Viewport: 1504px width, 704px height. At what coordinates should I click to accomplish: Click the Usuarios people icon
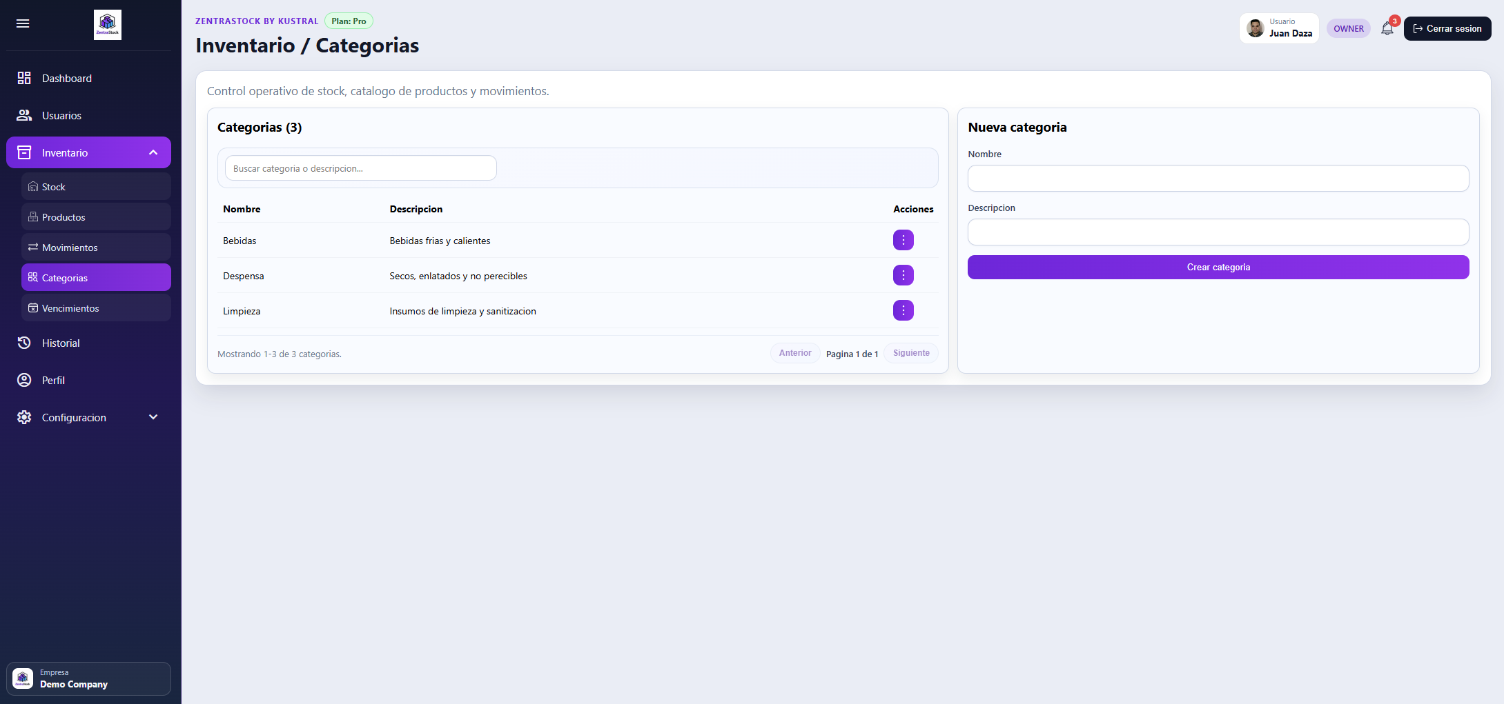pyautogui.click(x=24, y=116)
